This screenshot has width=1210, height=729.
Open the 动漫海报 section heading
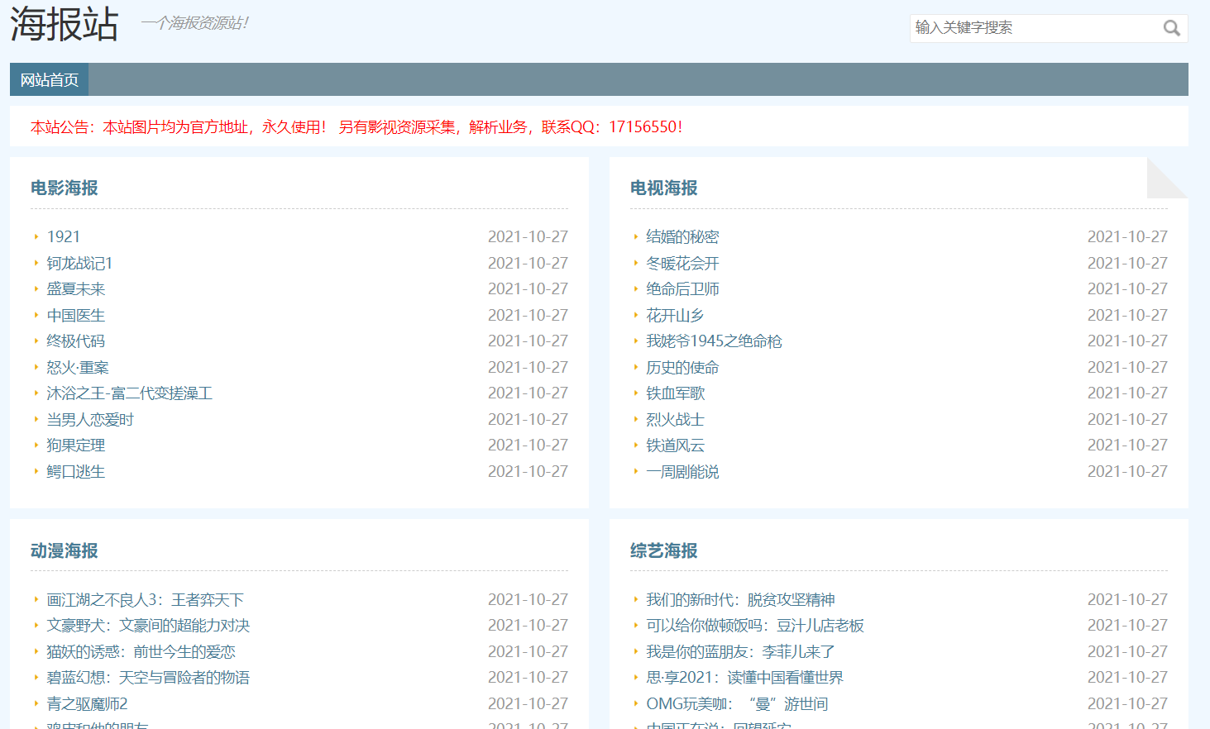point(65,550)
